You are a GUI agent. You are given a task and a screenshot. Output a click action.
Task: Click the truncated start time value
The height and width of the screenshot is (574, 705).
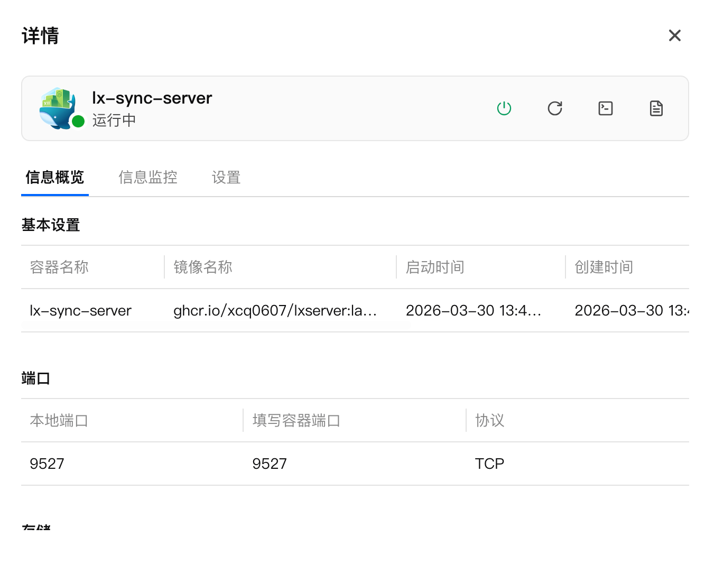click(x=473, y=310)
